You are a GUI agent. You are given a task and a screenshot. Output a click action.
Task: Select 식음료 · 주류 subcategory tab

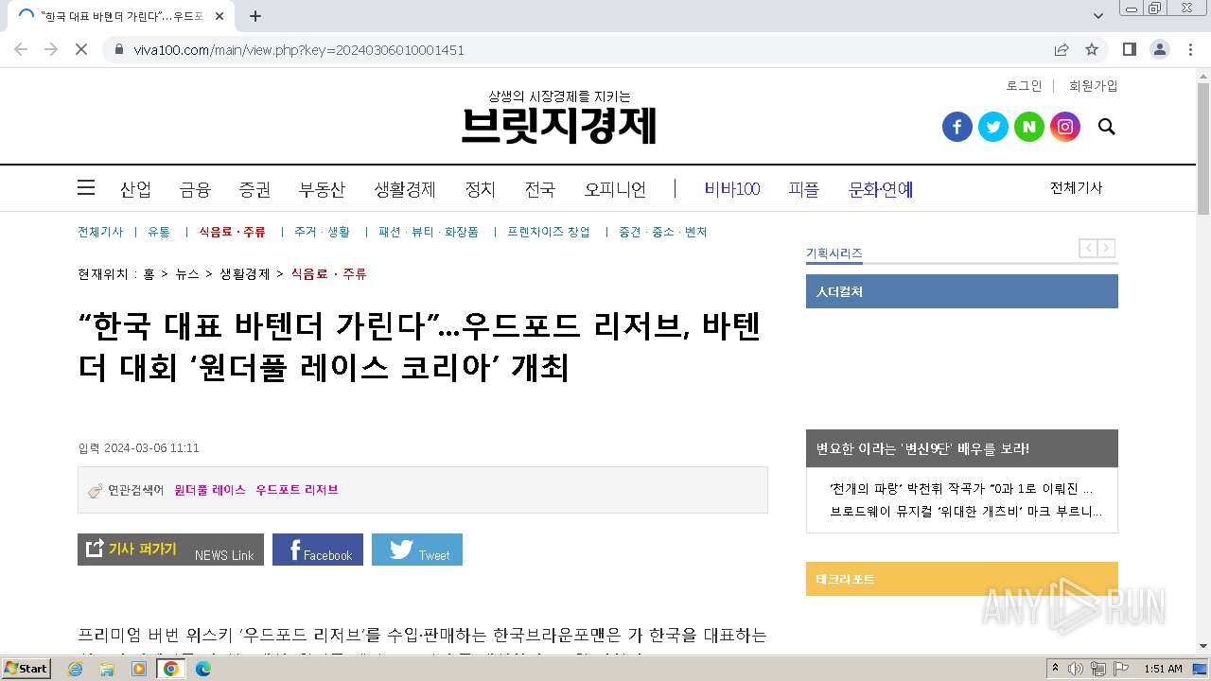pos(232,232)
